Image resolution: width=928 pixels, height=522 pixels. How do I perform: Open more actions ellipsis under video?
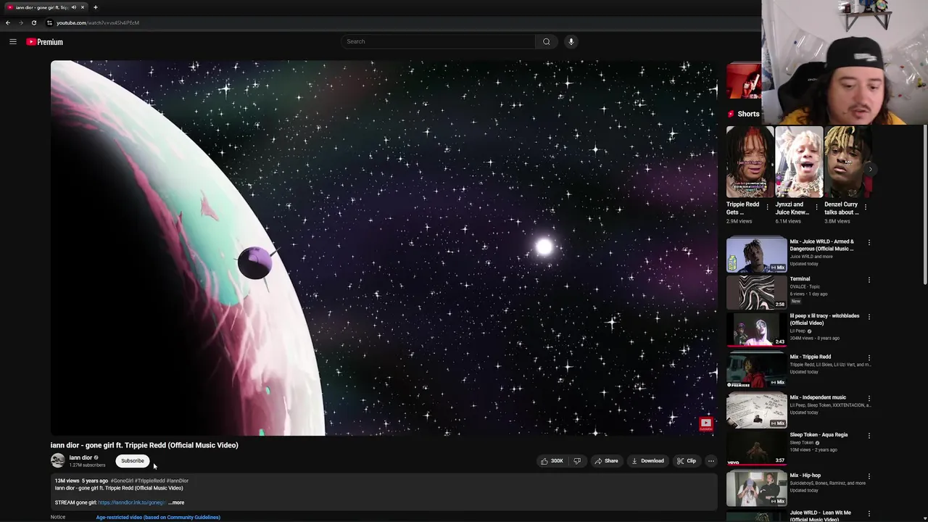pyautogui.click(x=710, y=461)
